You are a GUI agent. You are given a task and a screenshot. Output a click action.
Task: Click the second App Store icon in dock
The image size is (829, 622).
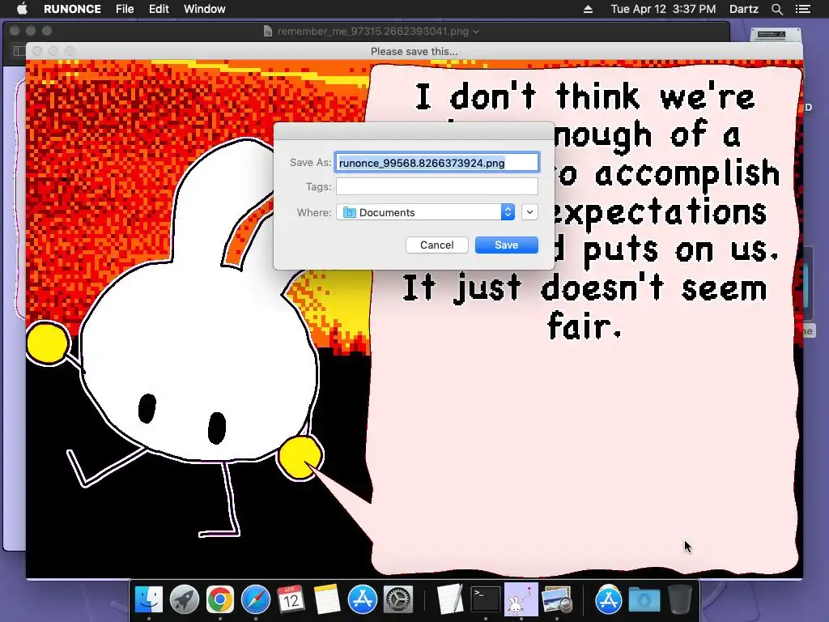click(609, 600)
